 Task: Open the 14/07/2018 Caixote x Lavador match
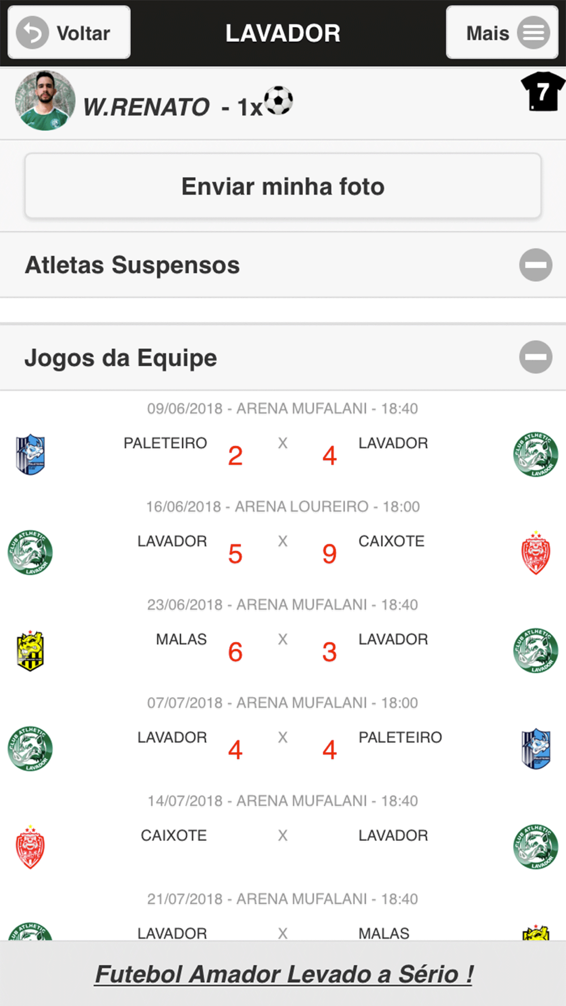click(283, 836)
